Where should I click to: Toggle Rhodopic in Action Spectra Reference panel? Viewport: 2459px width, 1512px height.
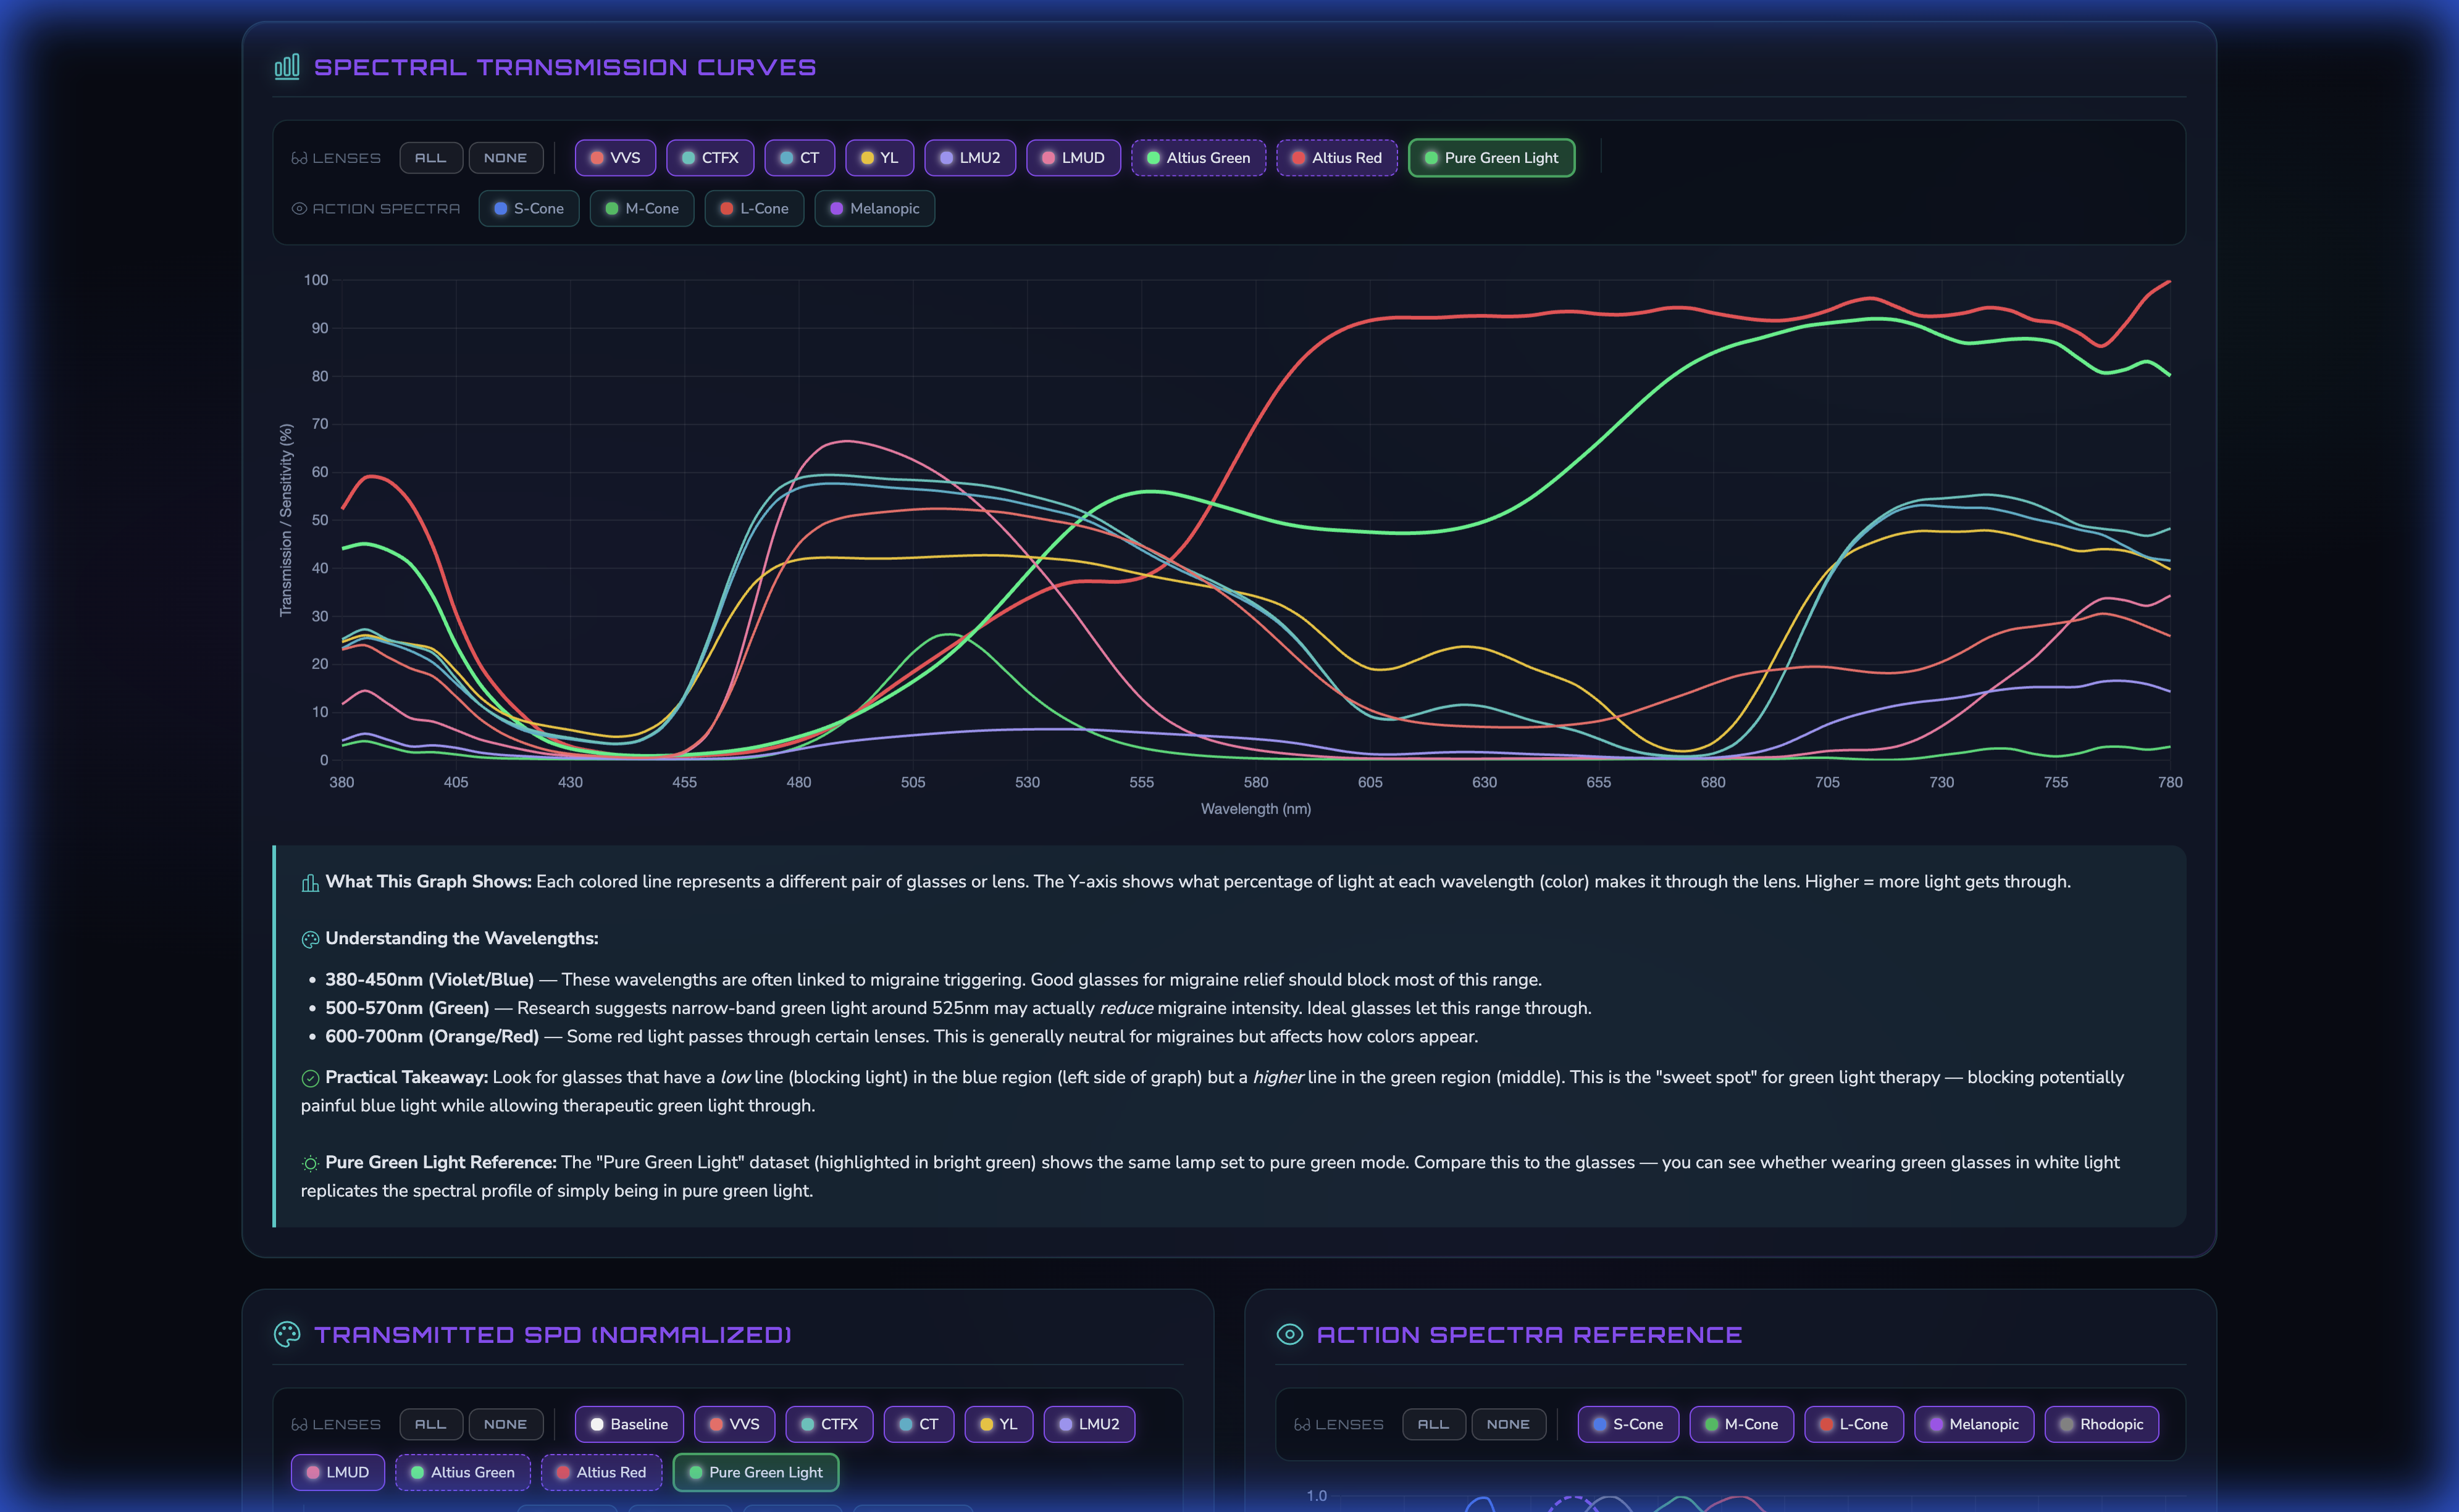click(2102, 1424)
